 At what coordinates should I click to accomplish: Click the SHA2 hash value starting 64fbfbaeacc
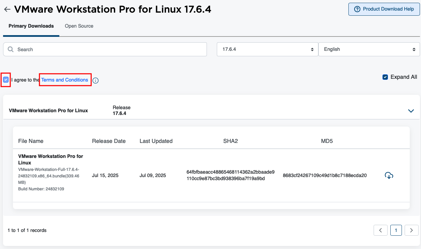(230, 175)
